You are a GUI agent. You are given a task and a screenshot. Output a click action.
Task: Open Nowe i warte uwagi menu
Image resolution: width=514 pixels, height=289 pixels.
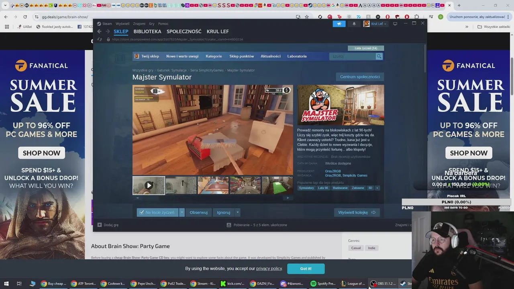[x=182, y=57]
